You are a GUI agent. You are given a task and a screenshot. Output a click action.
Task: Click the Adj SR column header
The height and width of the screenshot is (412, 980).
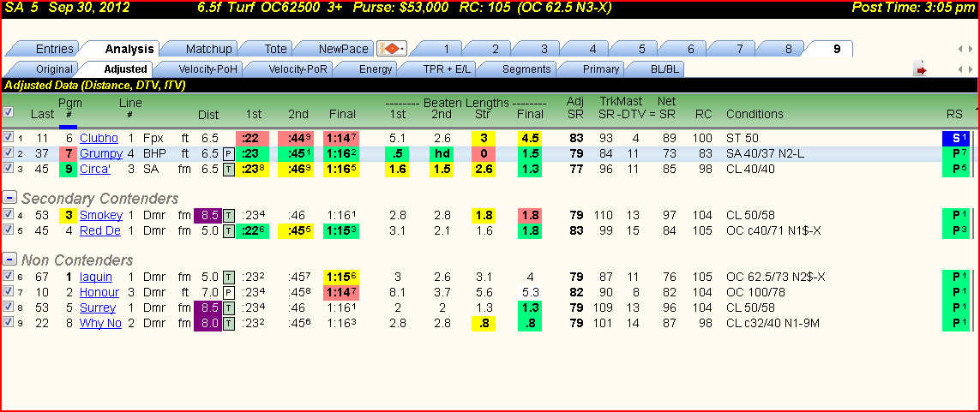pos(575,107)
